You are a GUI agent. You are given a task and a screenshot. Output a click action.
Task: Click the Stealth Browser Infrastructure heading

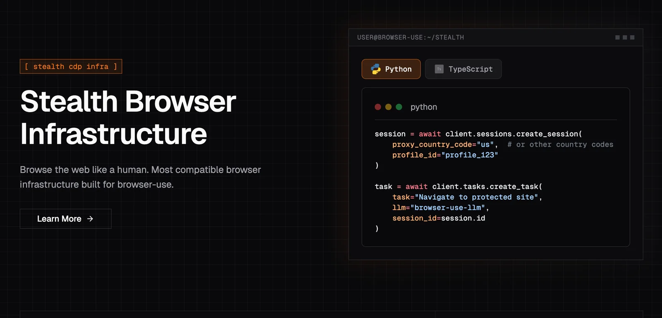[x=128, y=117]
